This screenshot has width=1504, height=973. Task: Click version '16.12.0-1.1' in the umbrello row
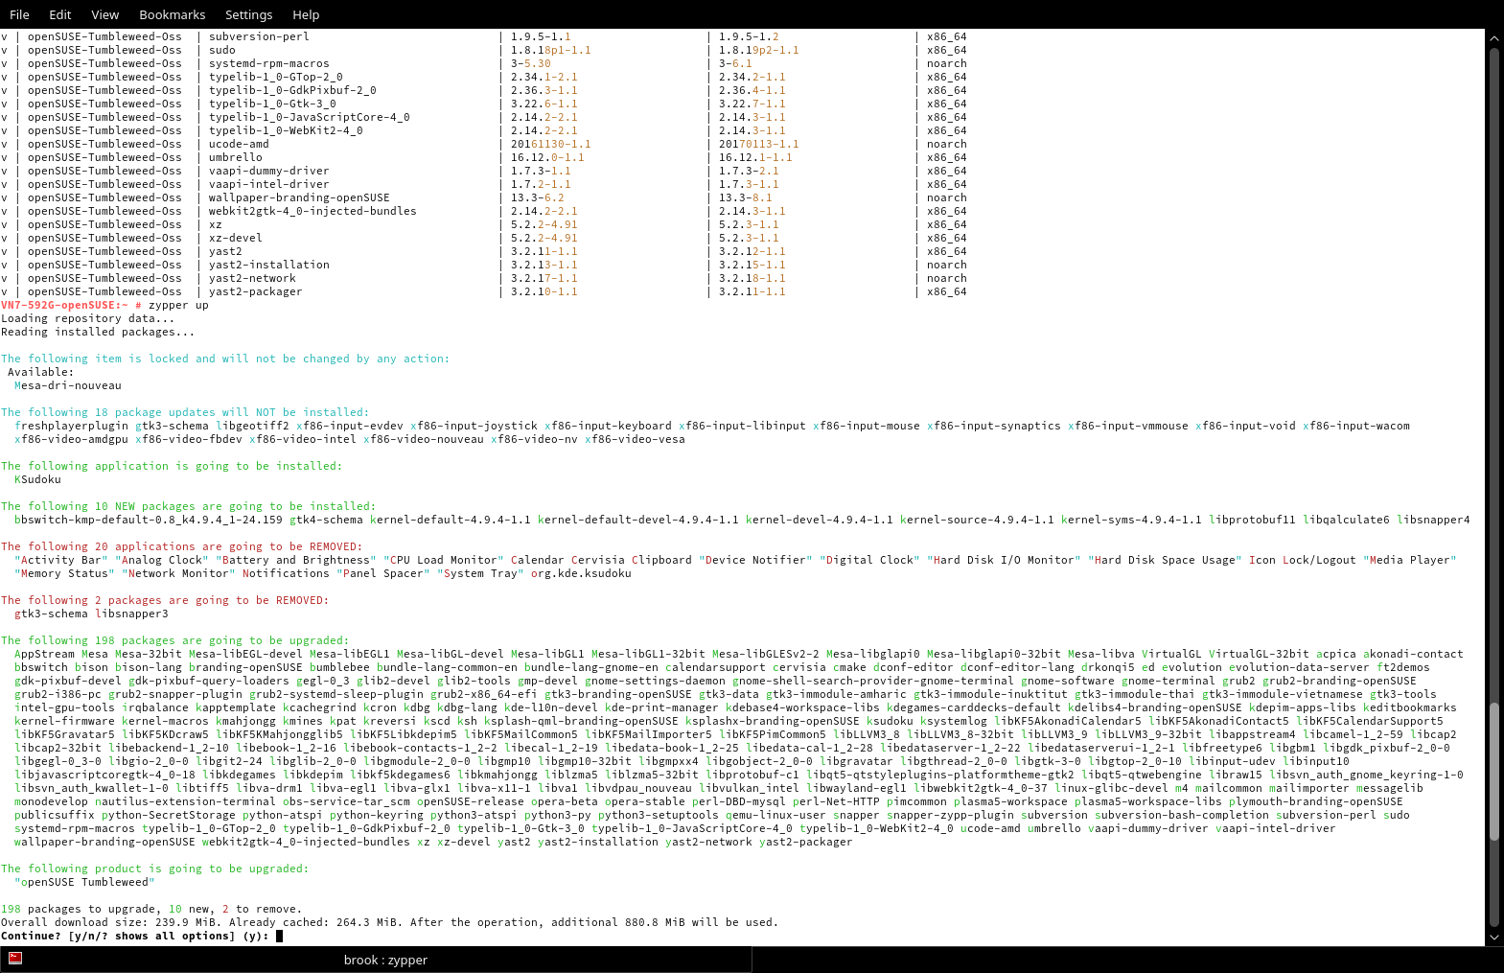point(547,157)
